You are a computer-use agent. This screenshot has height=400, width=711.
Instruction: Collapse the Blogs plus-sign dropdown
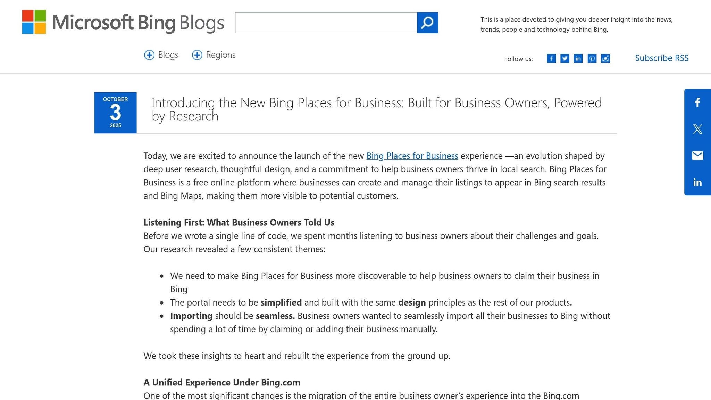coord(149,55)
